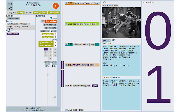Click the 'pause before' value field showing 3
This screenshot has width=180, height=112.
(55, 42)
